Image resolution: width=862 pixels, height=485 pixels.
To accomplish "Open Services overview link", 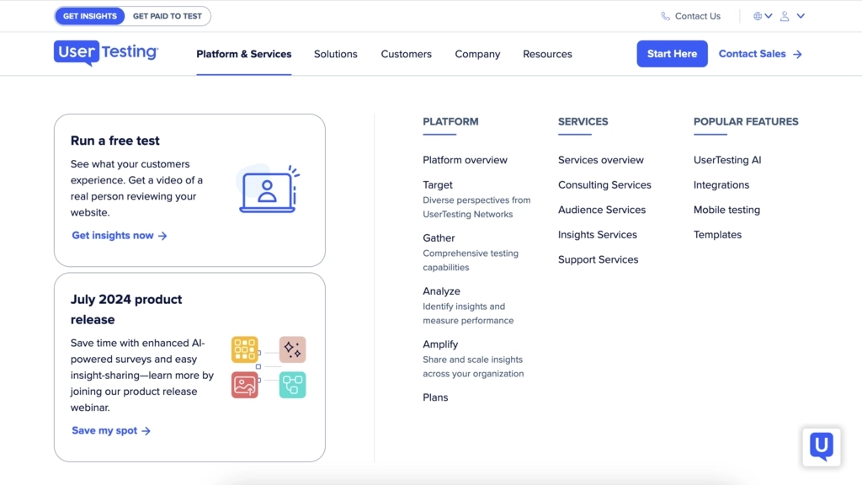I will [601, 160].
